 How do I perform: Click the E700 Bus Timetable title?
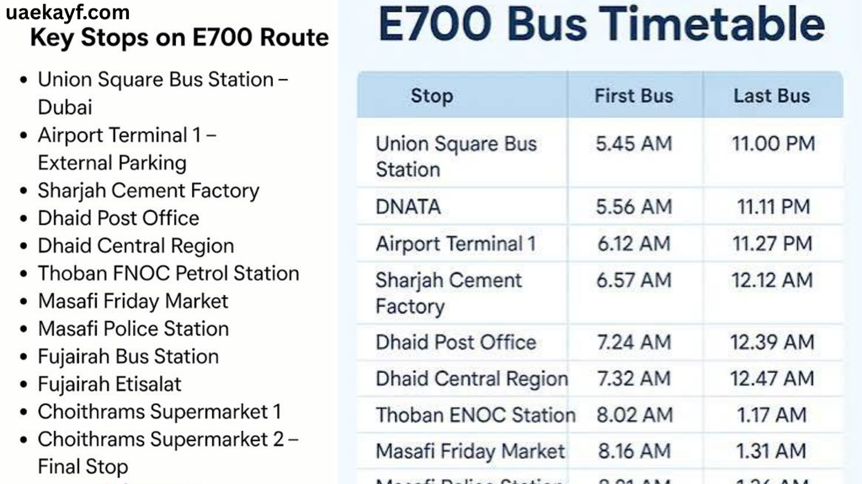coord(601,24)
